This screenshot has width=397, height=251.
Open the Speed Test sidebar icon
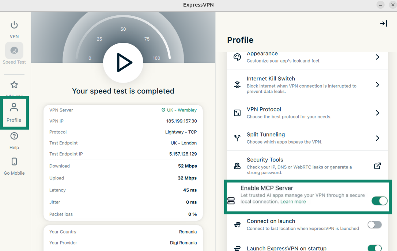click(14, 51)
